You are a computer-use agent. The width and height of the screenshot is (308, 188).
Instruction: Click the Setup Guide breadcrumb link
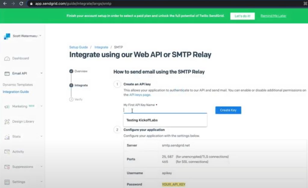(79, 47)
